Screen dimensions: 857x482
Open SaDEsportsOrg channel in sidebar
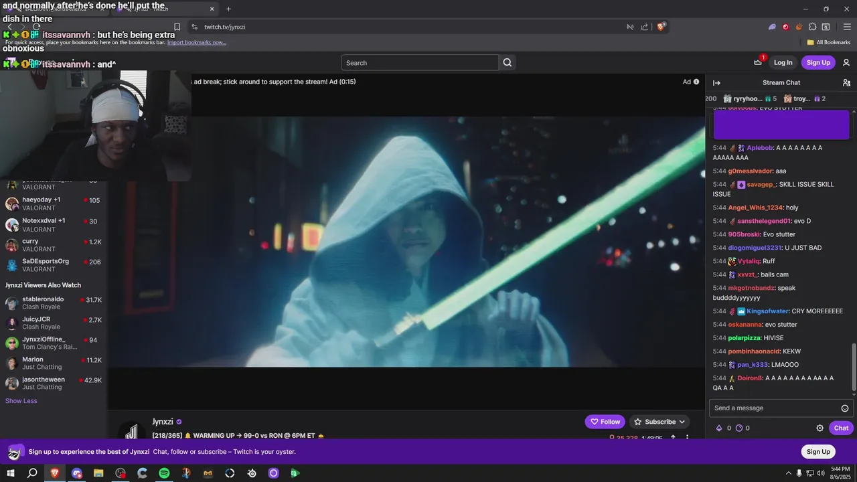pyautogui.click(x=54, y=265)
